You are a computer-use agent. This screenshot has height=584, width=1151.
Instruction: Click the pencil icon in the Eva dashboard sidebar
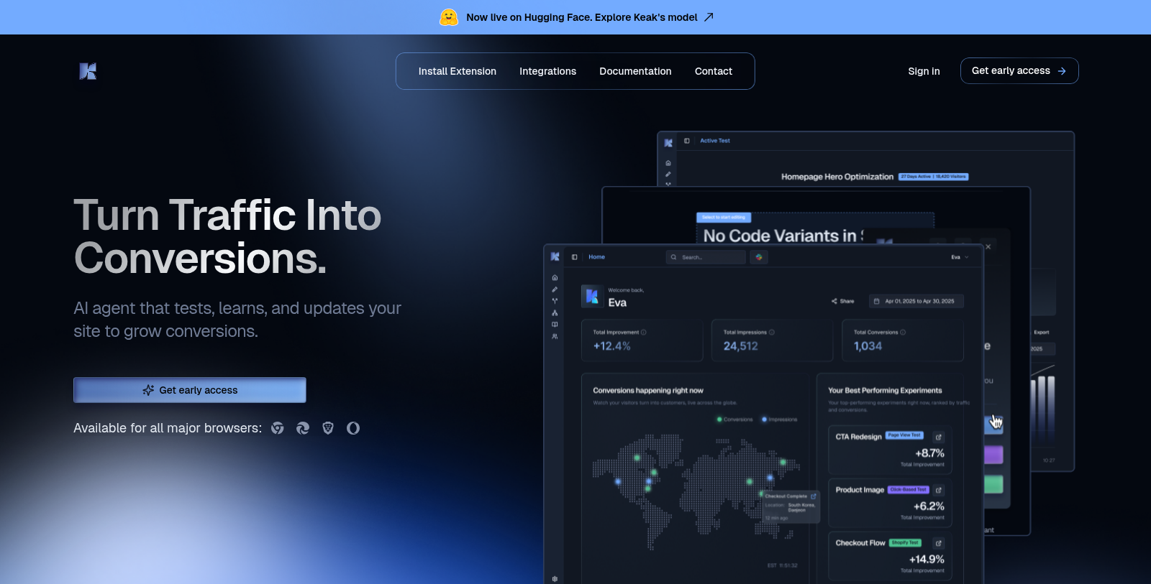pyautogui.click(x=555, y=289)
